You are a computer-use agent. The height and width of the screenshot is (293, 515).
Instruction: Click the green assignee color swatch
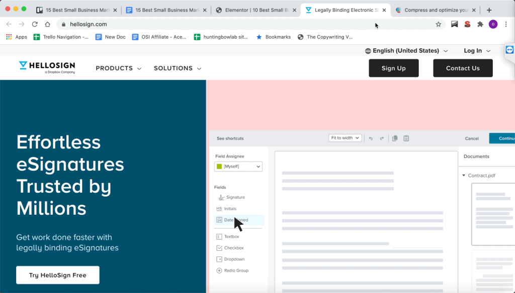coord(219,167)
